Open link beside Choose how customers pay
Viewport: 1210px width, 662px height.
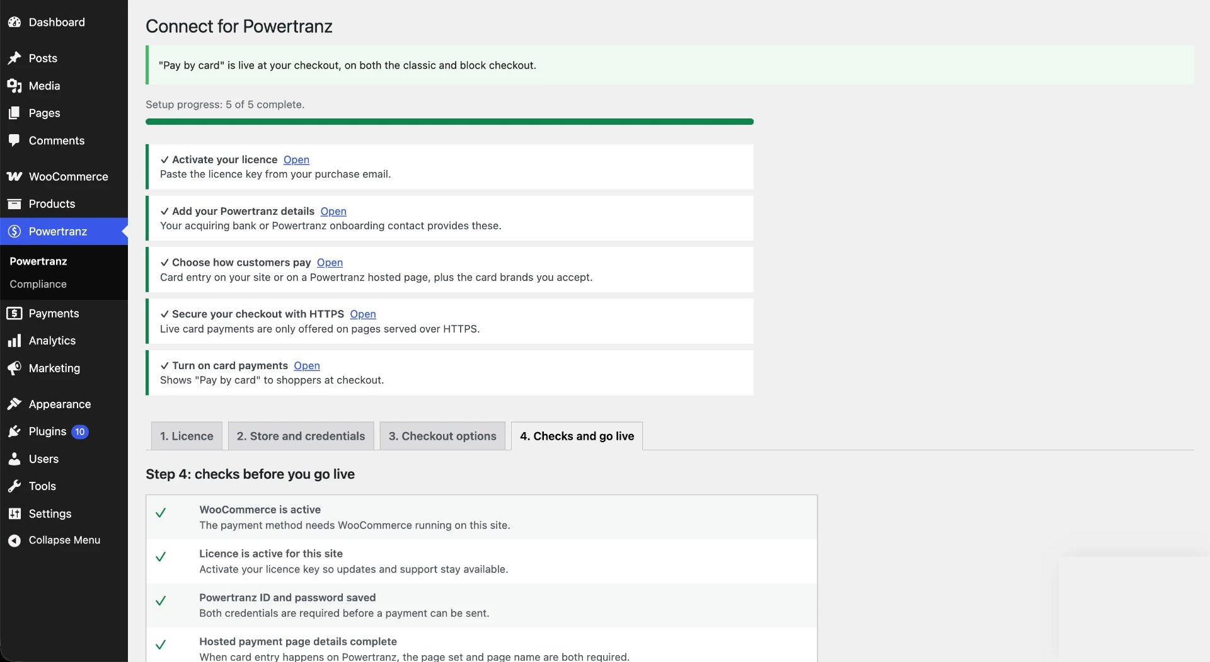[x=330, y=263]
